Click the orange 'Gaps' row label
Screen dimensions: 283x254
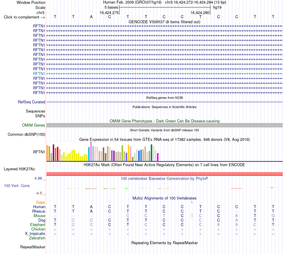tap(41, 202)
